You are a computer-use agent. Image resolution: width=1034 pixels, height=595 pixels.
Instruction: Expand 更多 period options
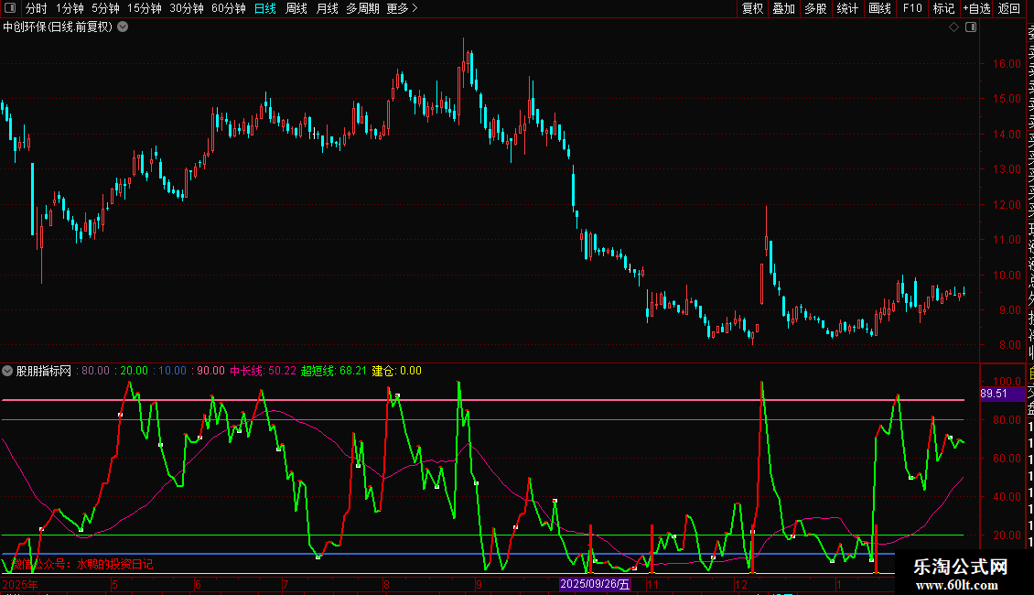(x=402, y=8)
